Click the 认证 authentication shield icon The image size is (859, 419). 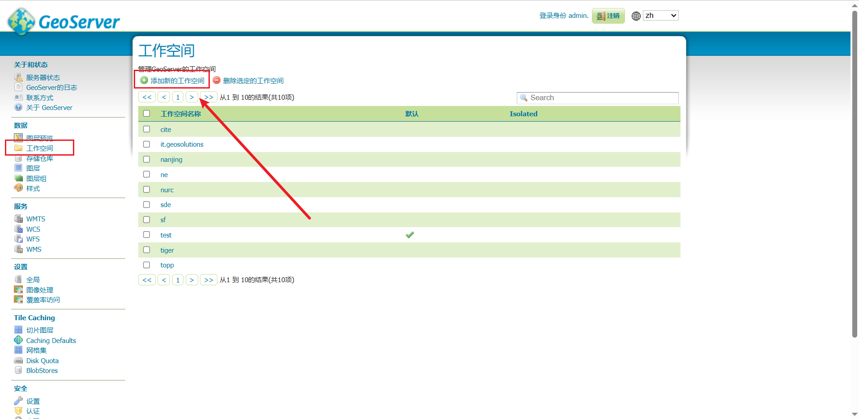tap(18, 411)
